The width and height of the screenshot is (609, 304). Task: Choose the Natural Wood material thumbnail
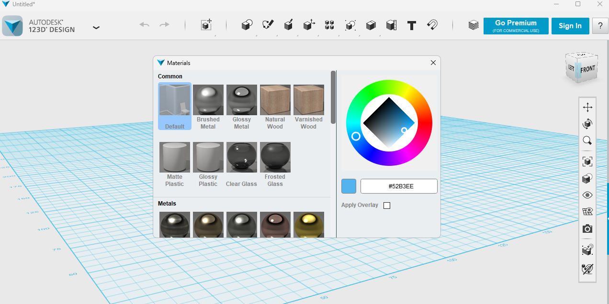pos(275,100)
